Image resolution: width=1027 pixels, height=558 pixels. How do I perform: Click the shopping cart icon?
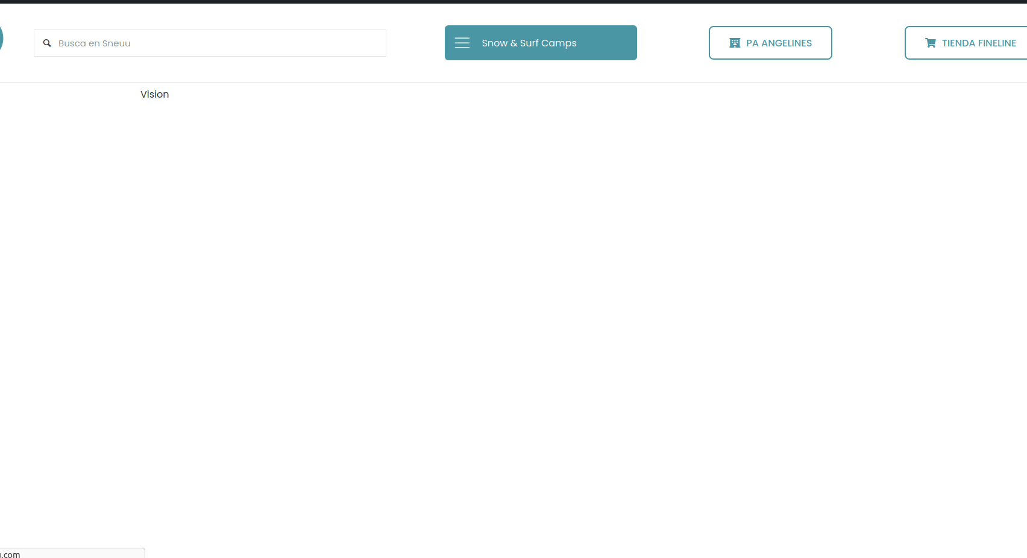(931, 43)
